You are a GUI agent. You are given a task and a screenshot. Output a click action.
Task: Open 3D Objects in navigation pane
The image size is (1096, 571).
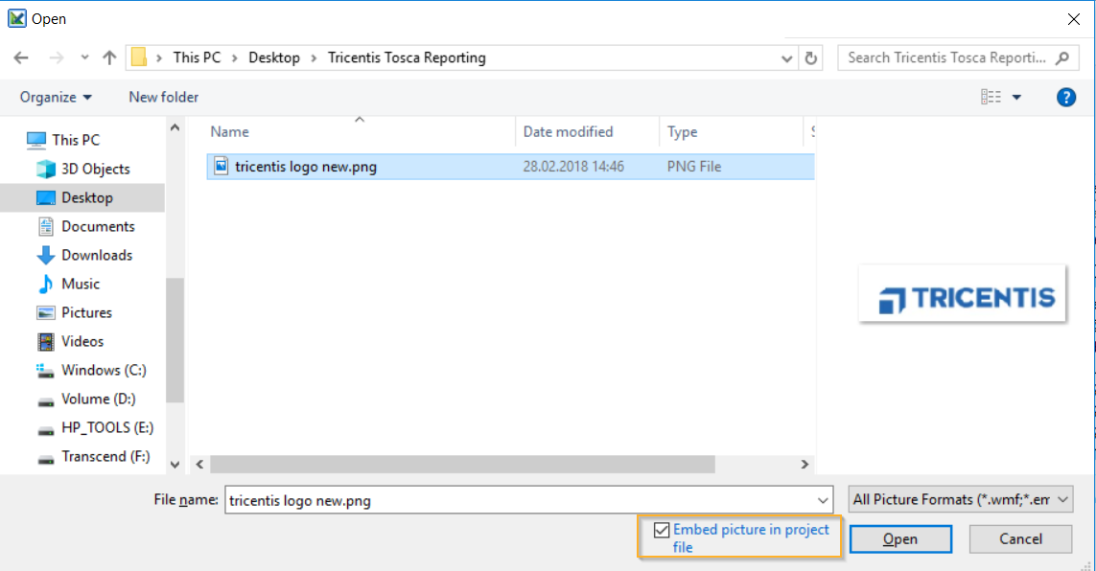pos(96,169)
